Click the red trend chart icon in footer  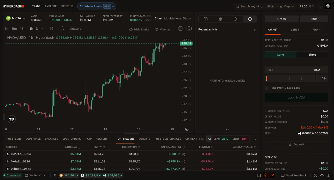tap(272, 175)
